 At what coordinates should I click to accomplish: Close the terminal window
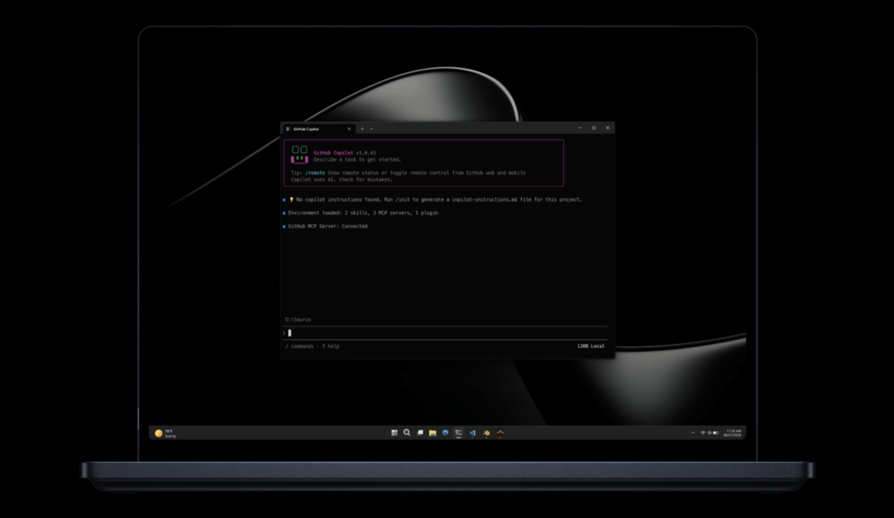pos(608,128)
